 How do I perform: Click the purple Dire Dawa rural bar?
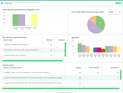(22, 20)
